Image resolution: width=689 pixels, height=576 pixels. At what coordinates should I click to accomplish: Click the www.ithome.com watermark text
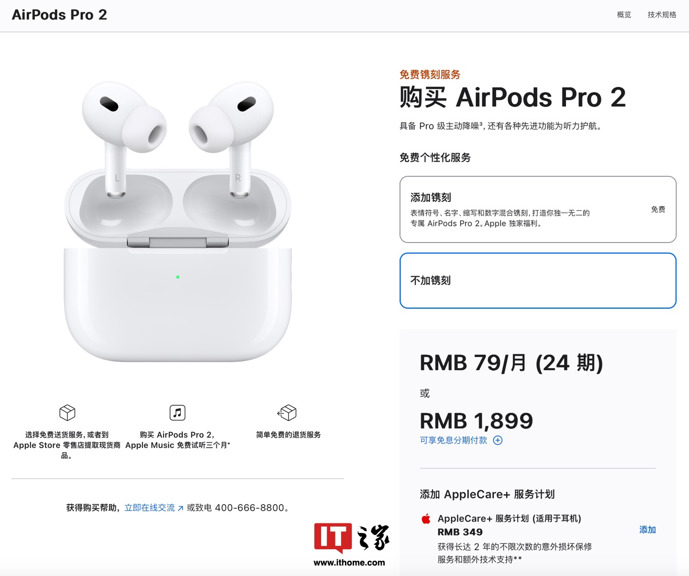tap(349, 563)
